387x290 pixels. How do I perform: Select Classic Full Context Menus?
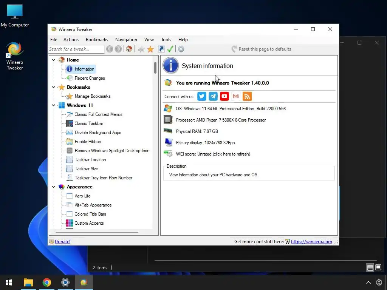[x=98, y=114]
